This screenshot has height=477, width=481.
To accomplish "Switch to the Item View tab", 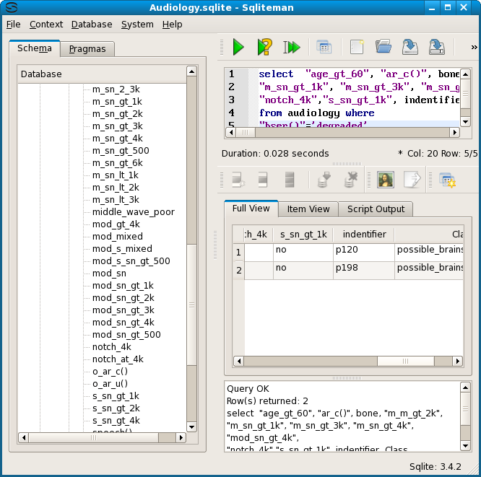I will click(x=308, y=209).
